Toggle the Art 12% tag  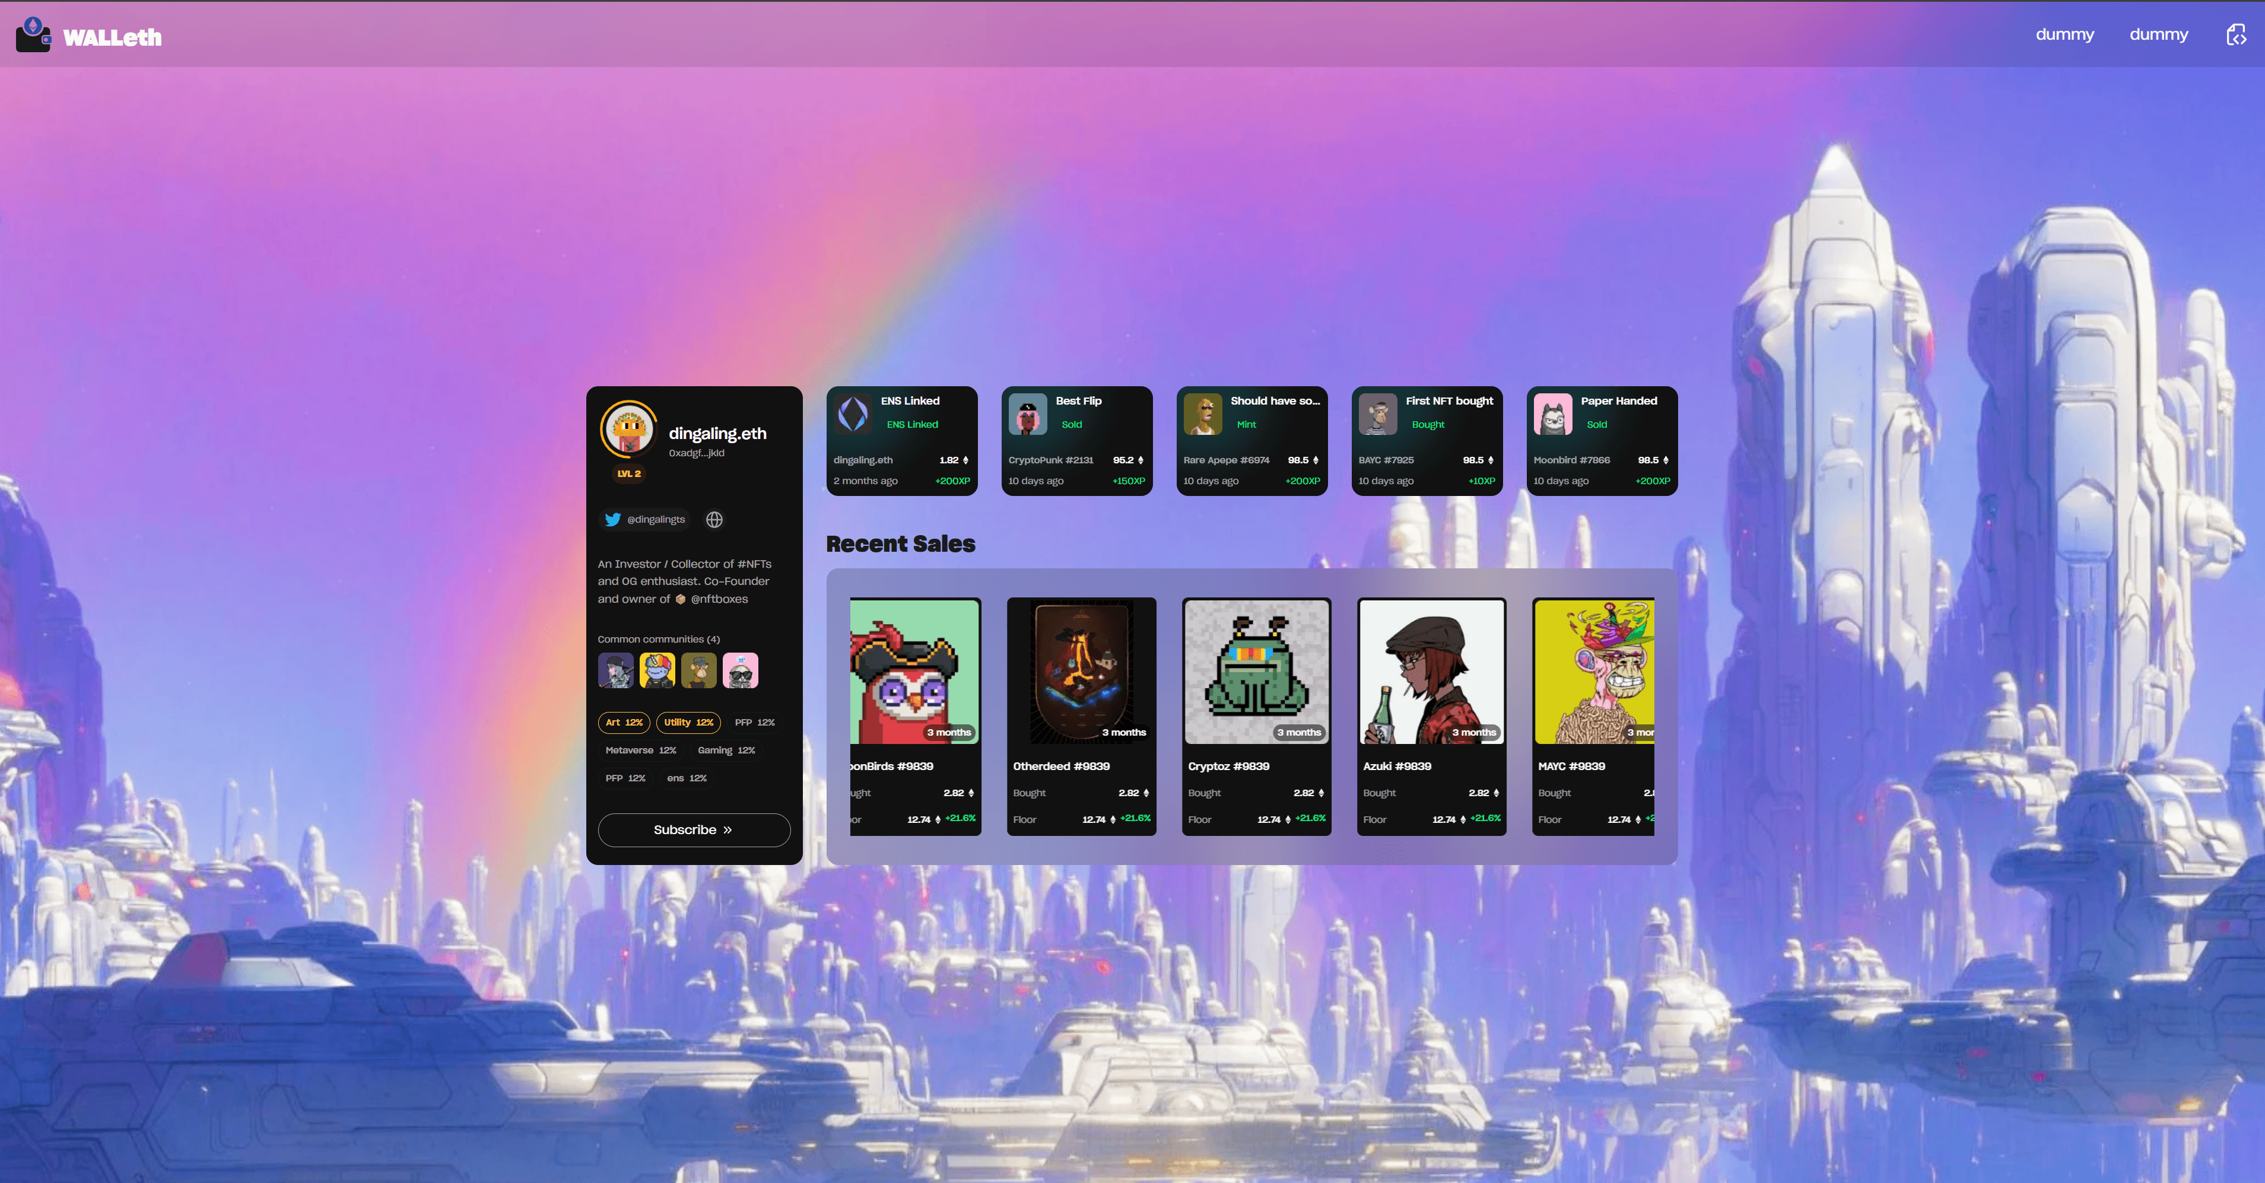click(624, 723)
